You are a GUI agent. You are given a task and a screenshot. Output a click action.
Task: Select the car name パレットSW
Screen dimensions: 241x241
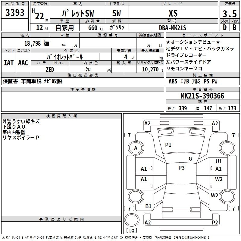[78, 13]
